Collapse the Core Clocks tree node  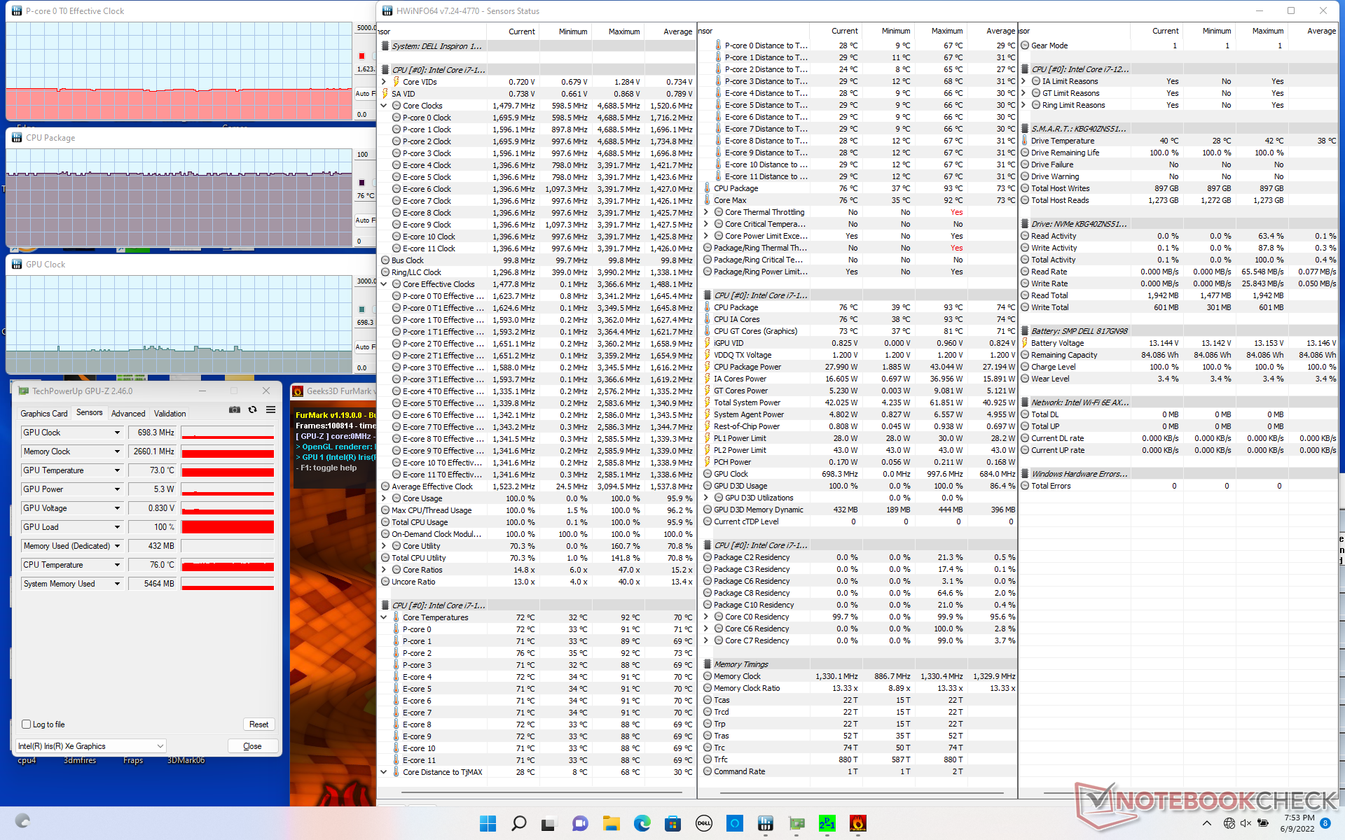384,106
